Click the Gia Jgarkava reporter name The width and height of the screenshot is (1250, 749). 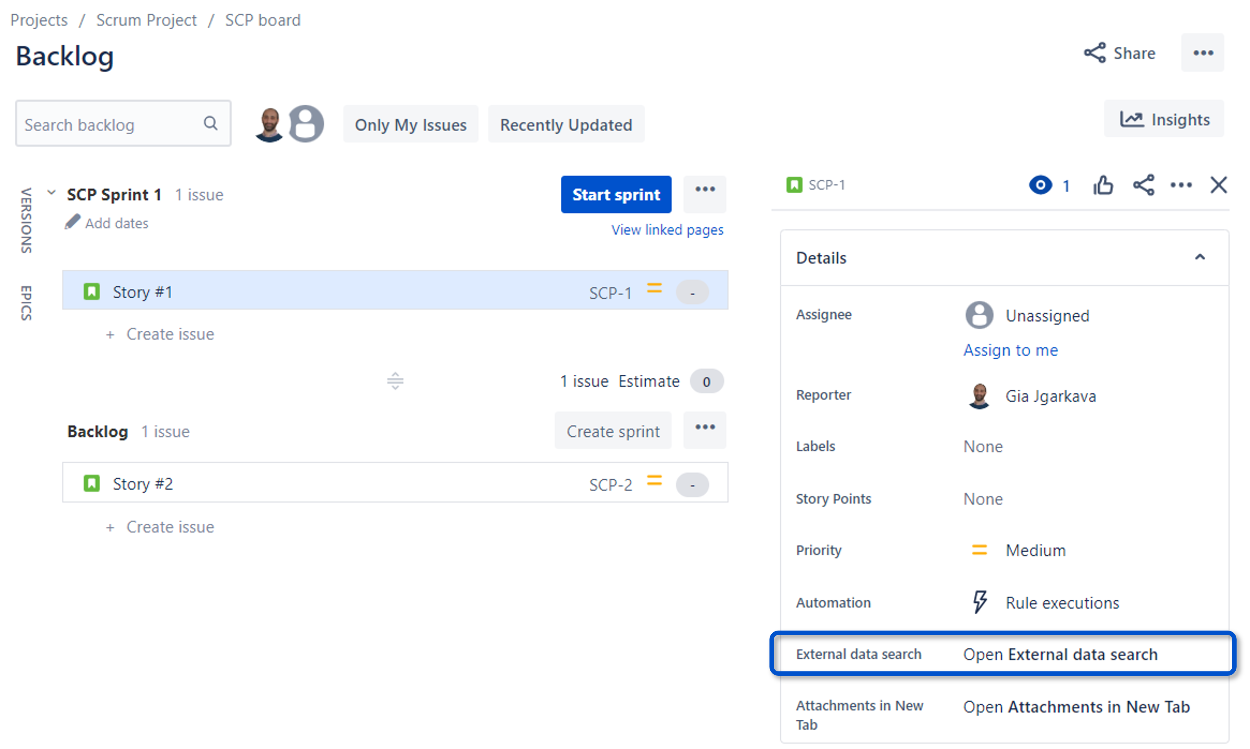(1050, 396)
